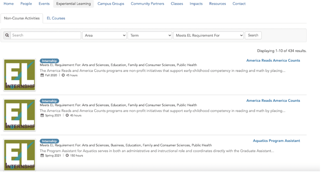This screenshot has height=172, width=322.
Task: Open the Term dropdown
Action: click(150, 35)
